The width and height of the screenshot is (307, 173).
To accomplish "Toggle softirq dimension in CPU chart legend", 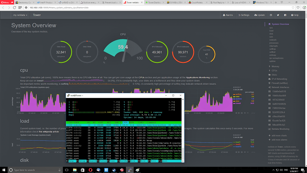I will (238, 94).
